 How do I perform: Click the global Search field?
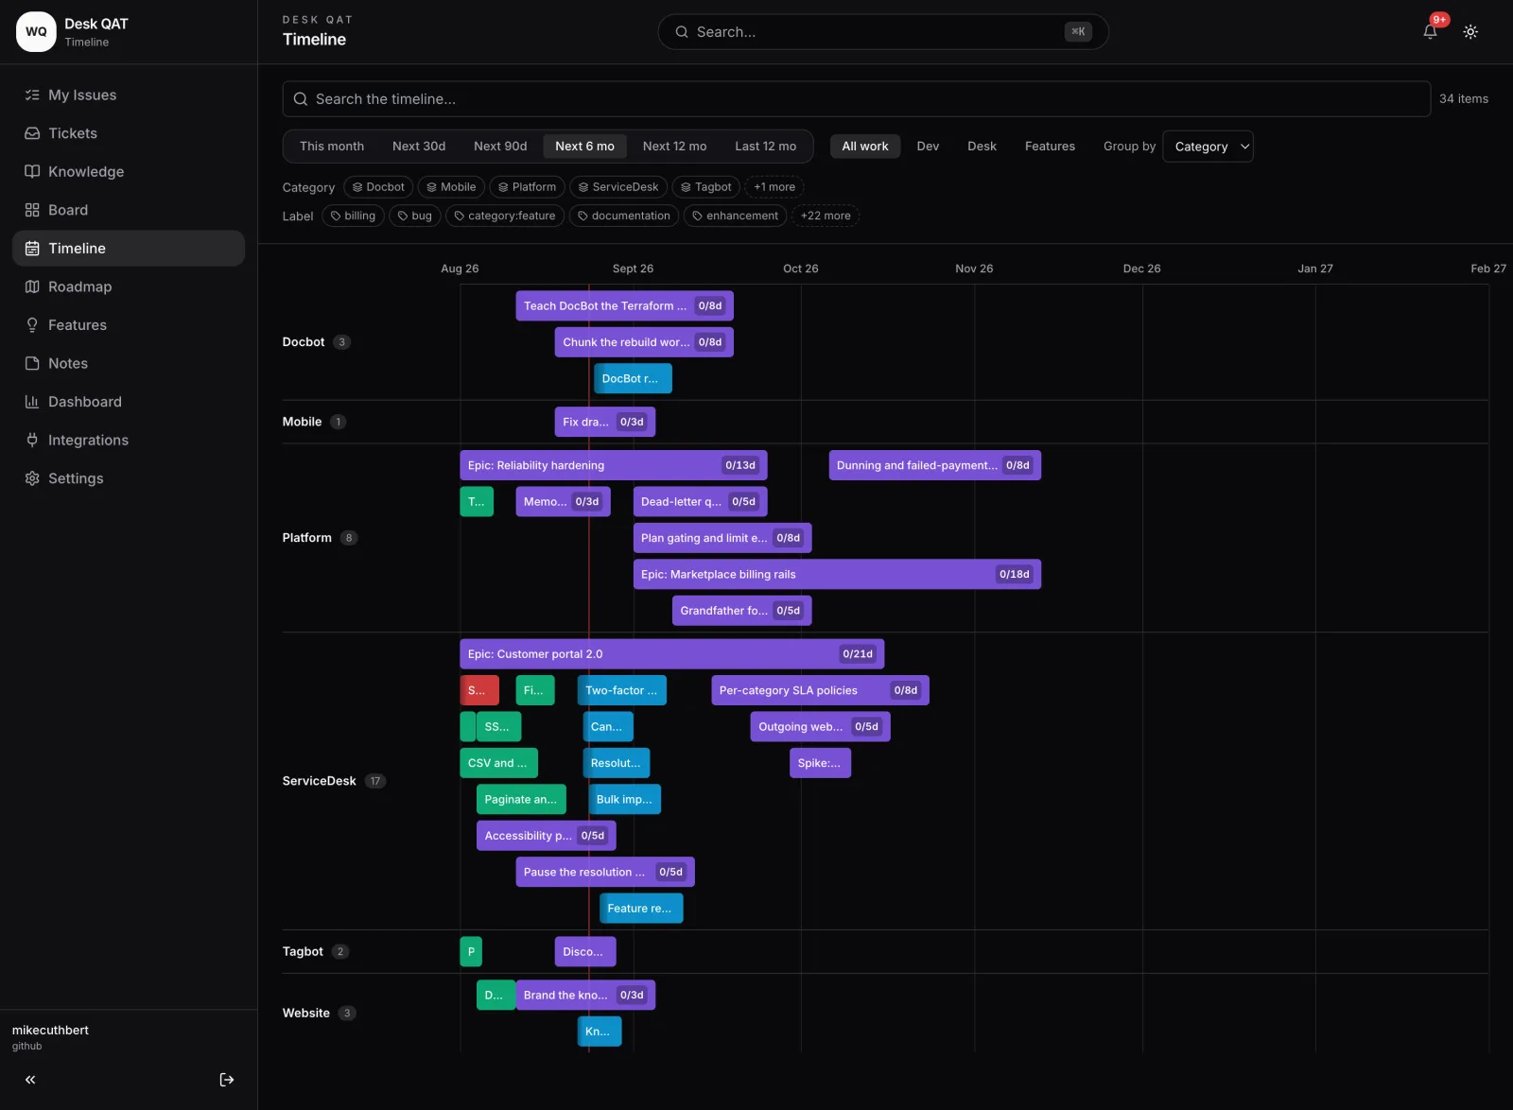[883, 32]
